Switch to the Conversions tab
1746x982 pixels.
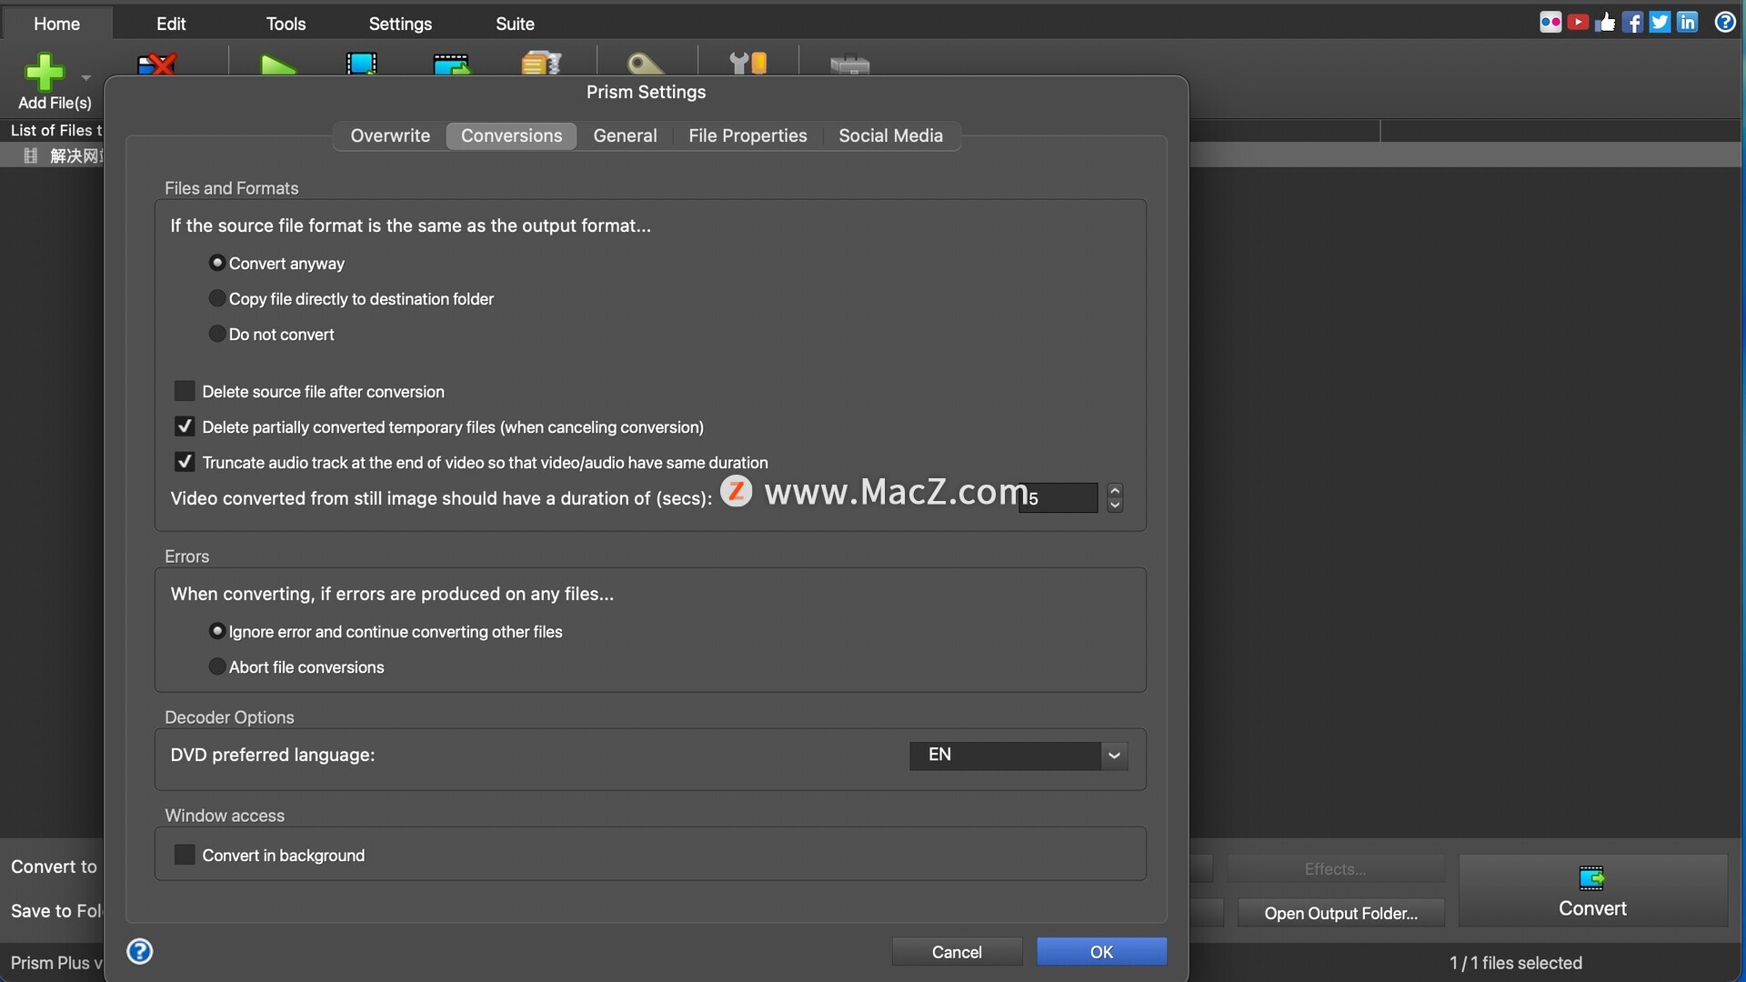511,135
